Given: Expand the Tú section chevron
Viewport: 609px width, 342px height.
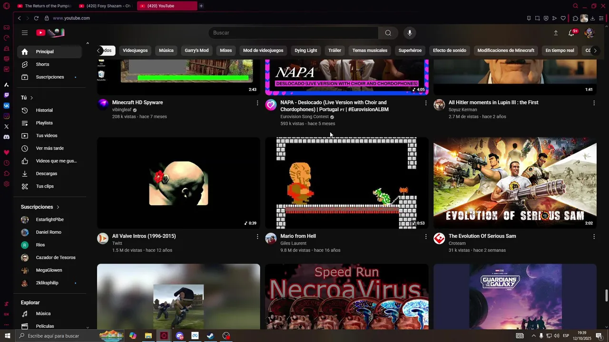Looking at the screenshot, I should pos(32,98).
